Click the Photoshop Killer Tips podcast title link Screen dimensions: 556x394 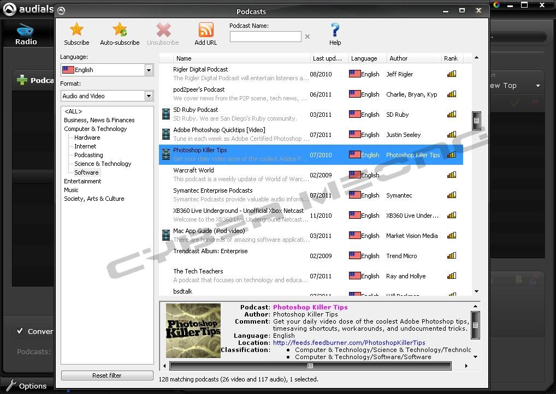pos(310,307)
